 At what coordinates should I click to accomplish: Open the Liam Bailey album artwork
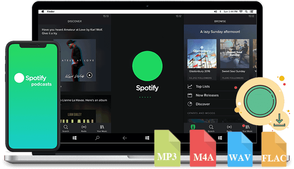[x=78, y=116]
